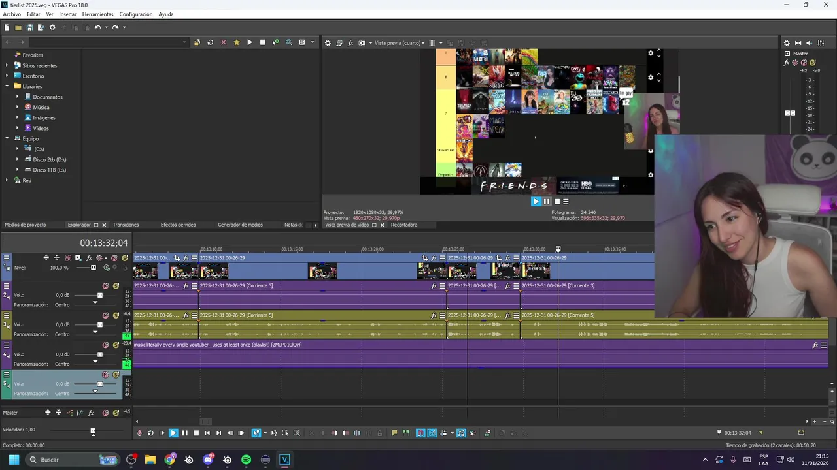
Task: Expand Disco 2tb (D:) drive
Action: (x=18, y=159)
